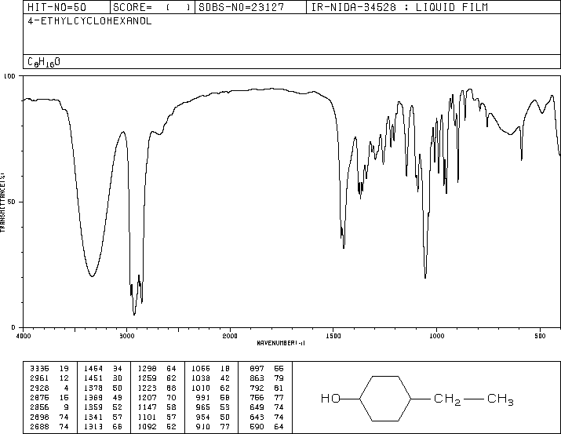This screenshot has height=434, width=561.
Task: Click "IR-NIDA-34528 : LIQUID FILM" text
Action: [399, 7]
